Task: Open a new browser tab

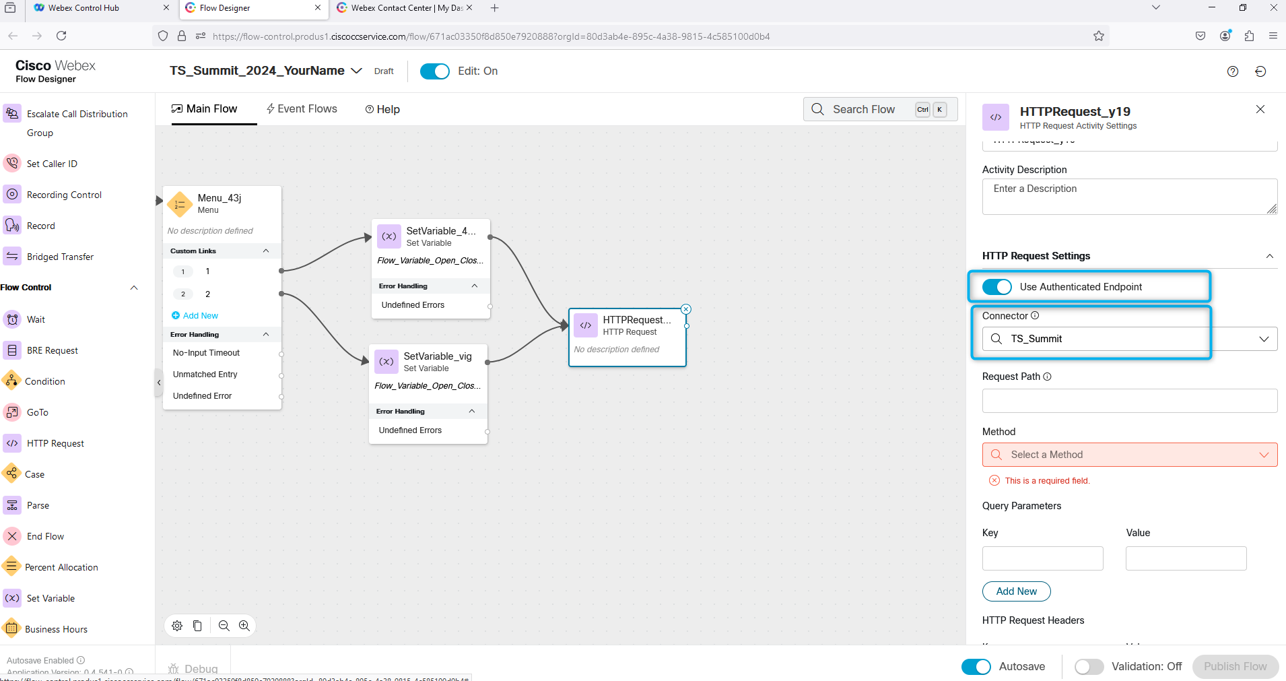Action: click(x=495, y=8)
